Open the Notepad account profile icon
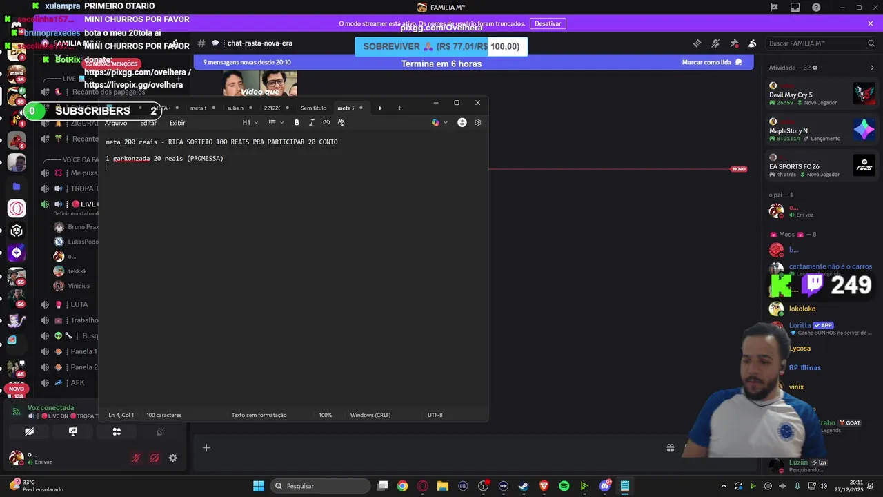The height and width of the screenshot is (497, 883). coord(462,122)
